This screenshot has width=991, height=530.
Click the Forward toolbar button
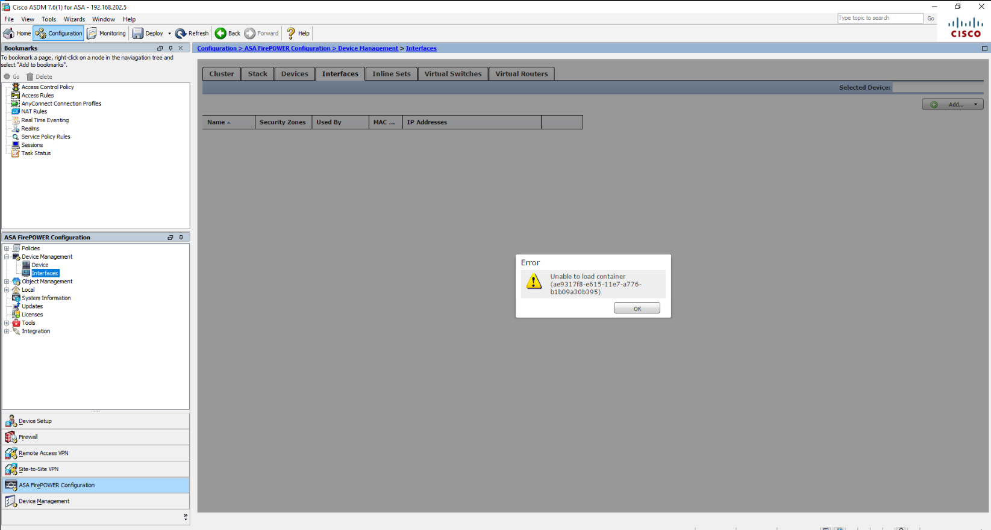(x=261, y=33)
